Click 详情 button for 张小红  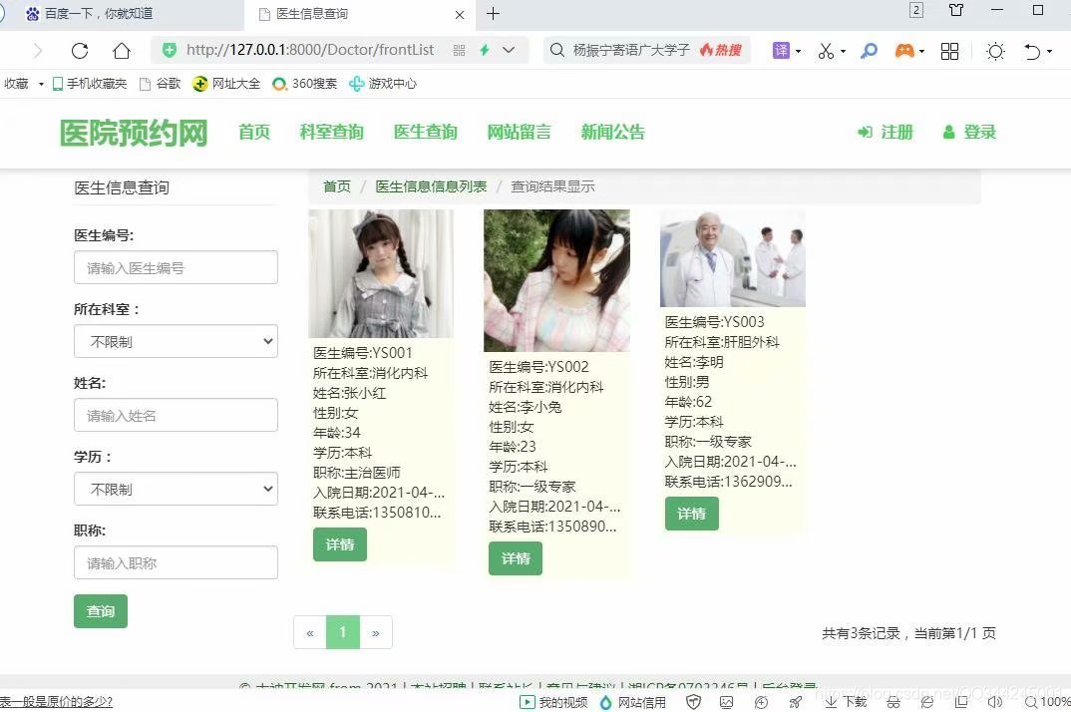pos(339,544)
